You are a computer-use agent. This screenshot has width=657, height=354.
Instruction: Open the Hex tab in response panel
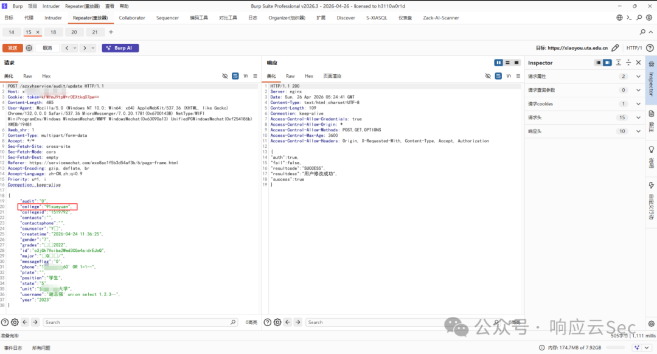click(309, 76)
